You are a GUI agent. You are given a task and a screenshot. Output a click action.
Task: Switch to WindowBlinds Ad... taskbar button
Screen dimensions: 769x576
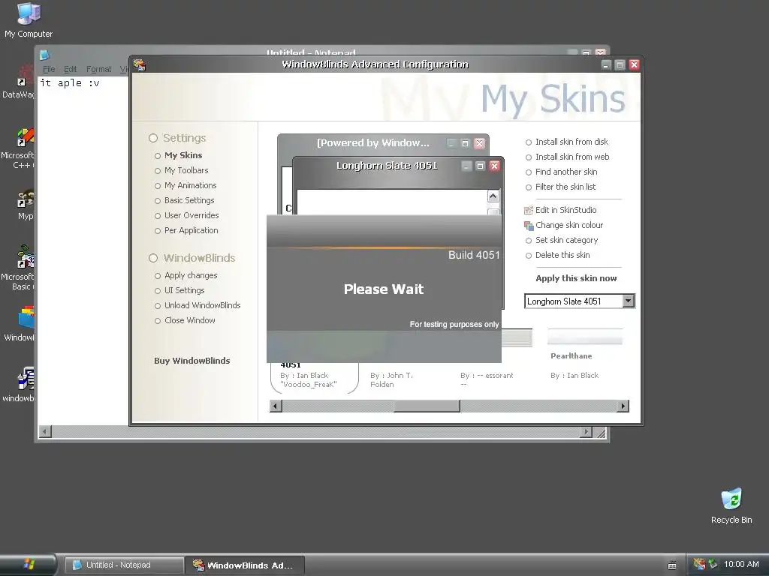(x=245, y=565)
